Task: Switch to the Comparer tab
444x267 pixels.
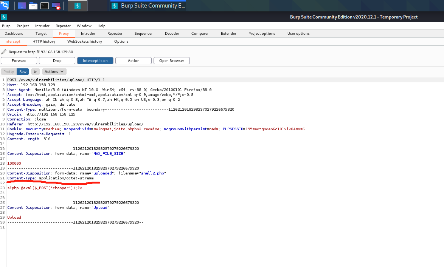Action: [x=200, y=33]
